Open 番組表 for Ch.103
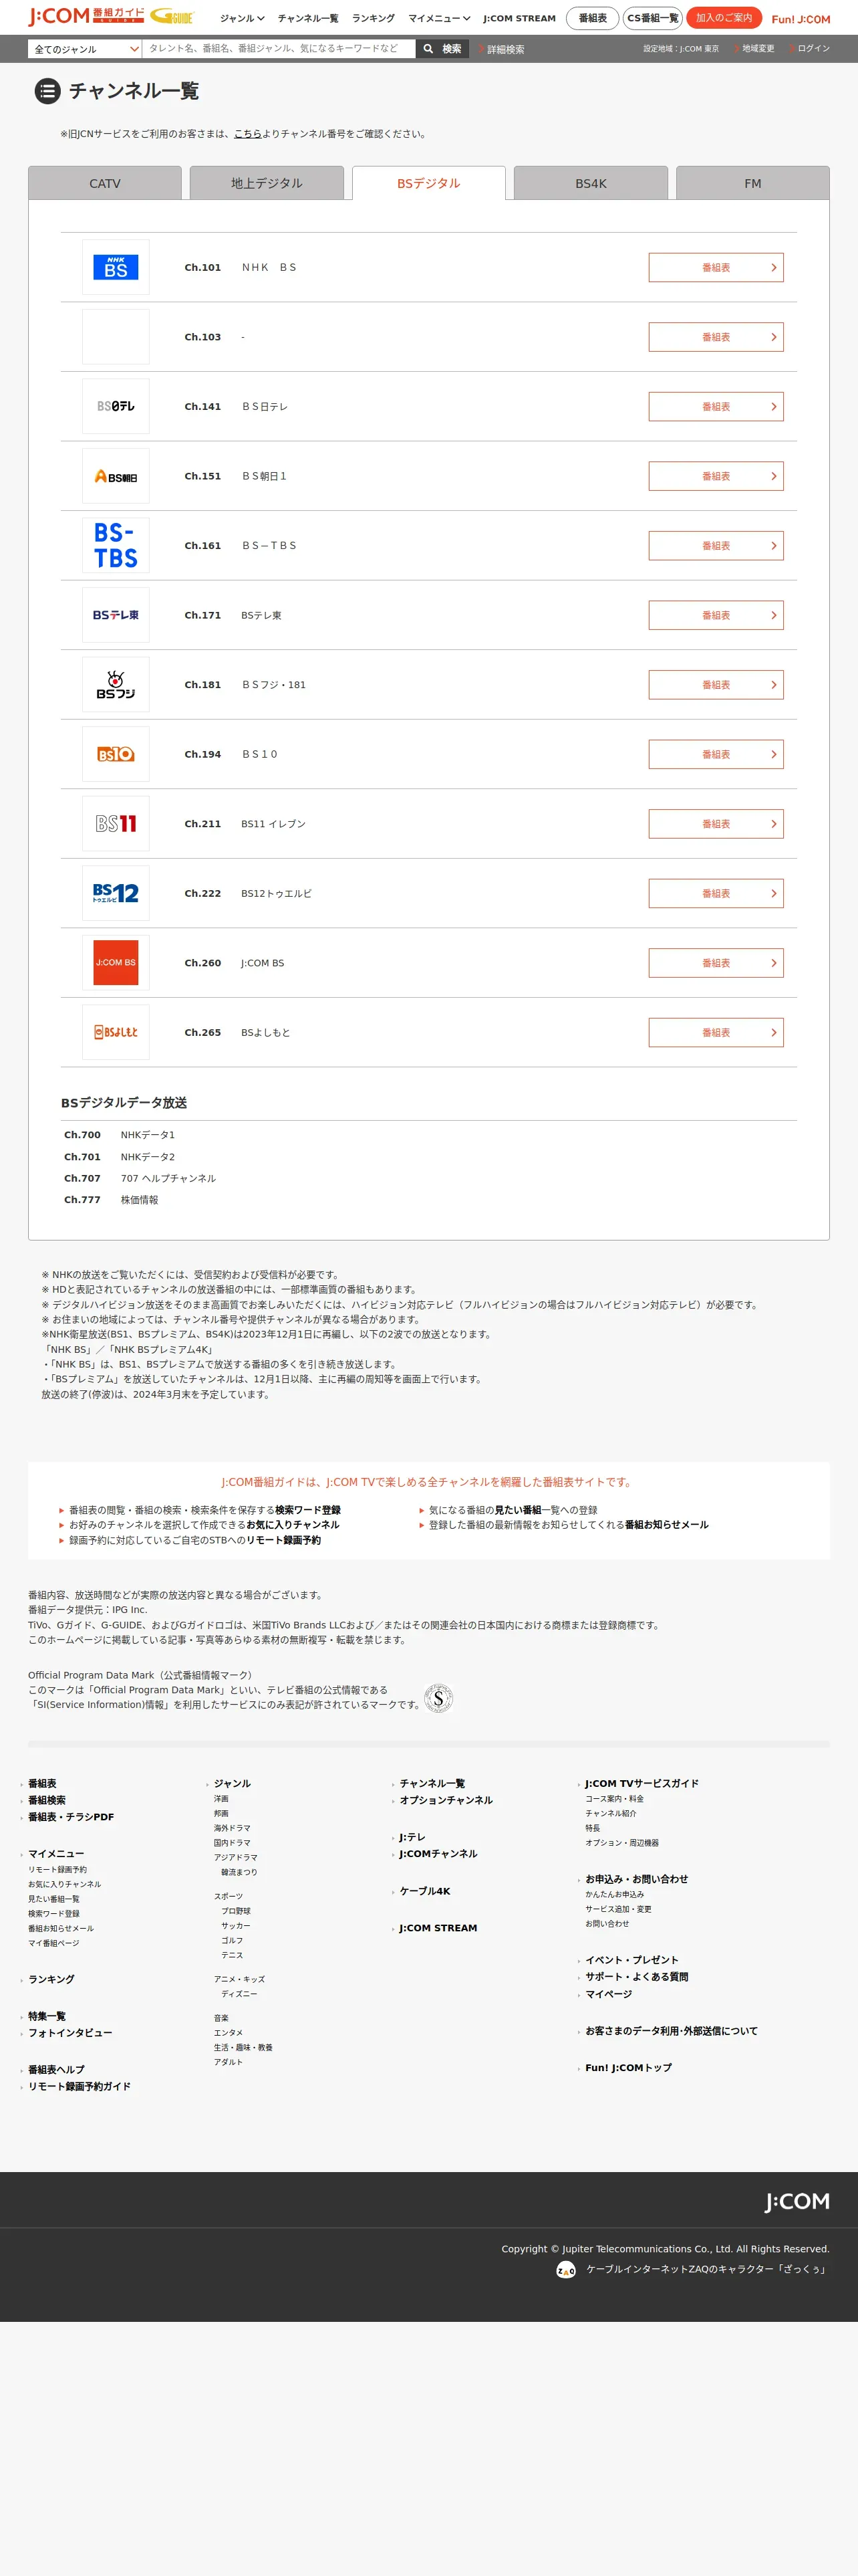Image resolution: width=858 pixels, height=2576 pixels. tap(716, 337)
